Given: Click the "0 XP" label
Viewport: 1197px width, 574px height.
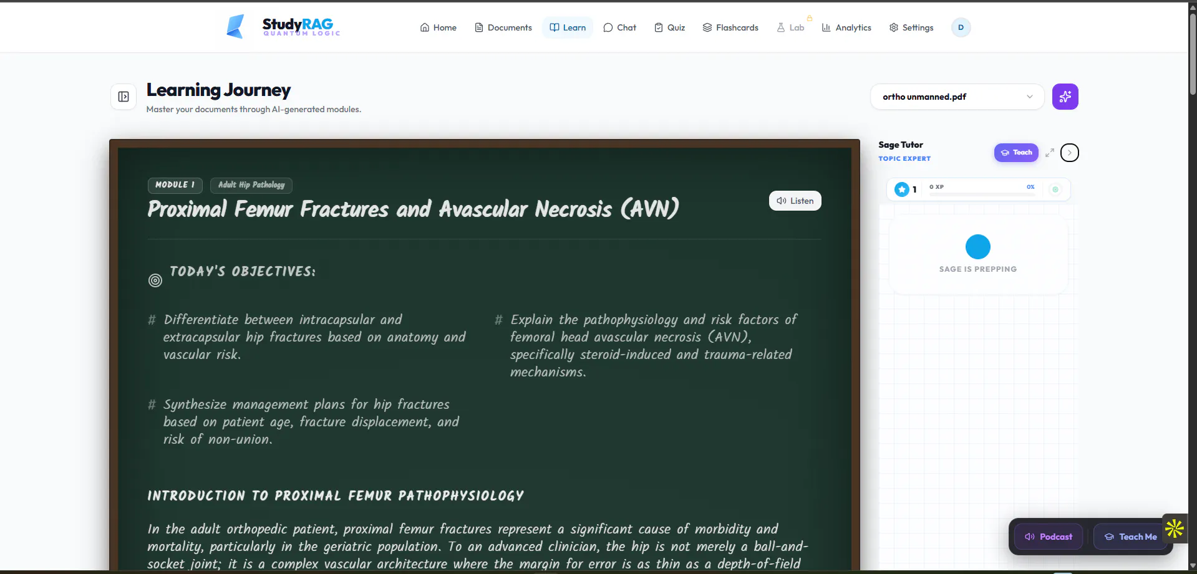Looking at the screenshot, I should pyautogui.click(x=936, y=187).
